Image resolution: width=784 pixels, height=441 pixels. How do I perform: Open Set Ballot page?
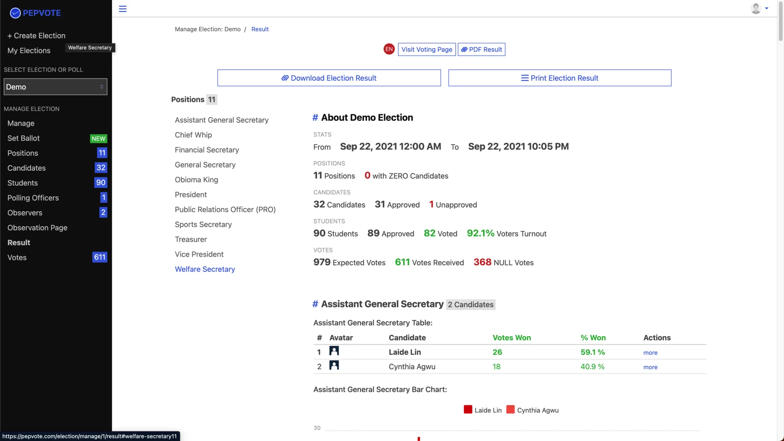point(24,138)
